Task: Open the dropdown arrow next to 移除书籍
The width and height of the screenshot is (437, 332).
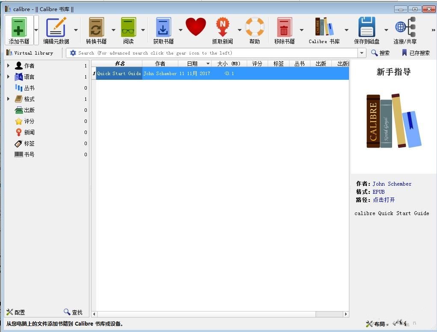Action: click(301, 30)
